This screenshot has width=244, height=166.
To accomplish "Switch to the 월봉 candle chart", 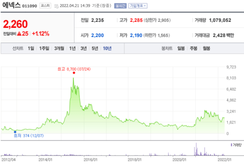I will [206, 48].
